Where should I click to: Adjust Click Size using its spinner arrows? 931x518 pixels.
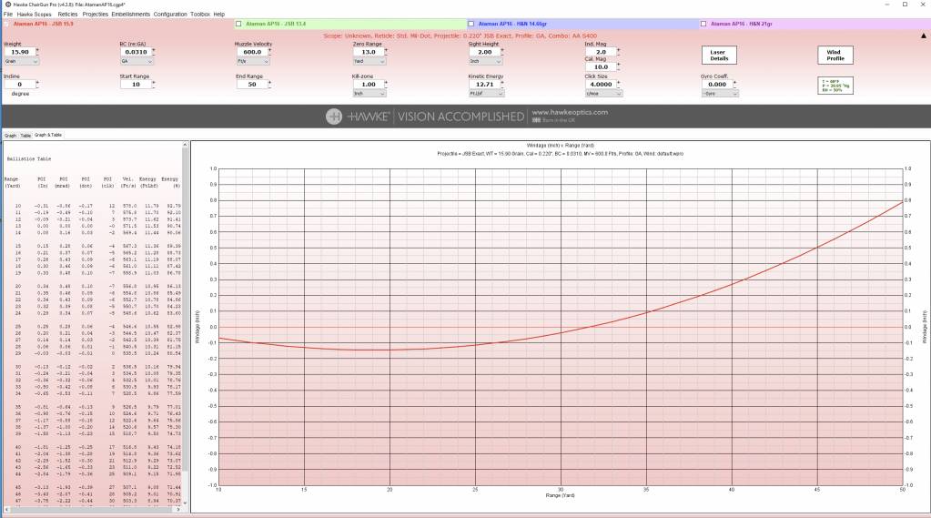619,84
